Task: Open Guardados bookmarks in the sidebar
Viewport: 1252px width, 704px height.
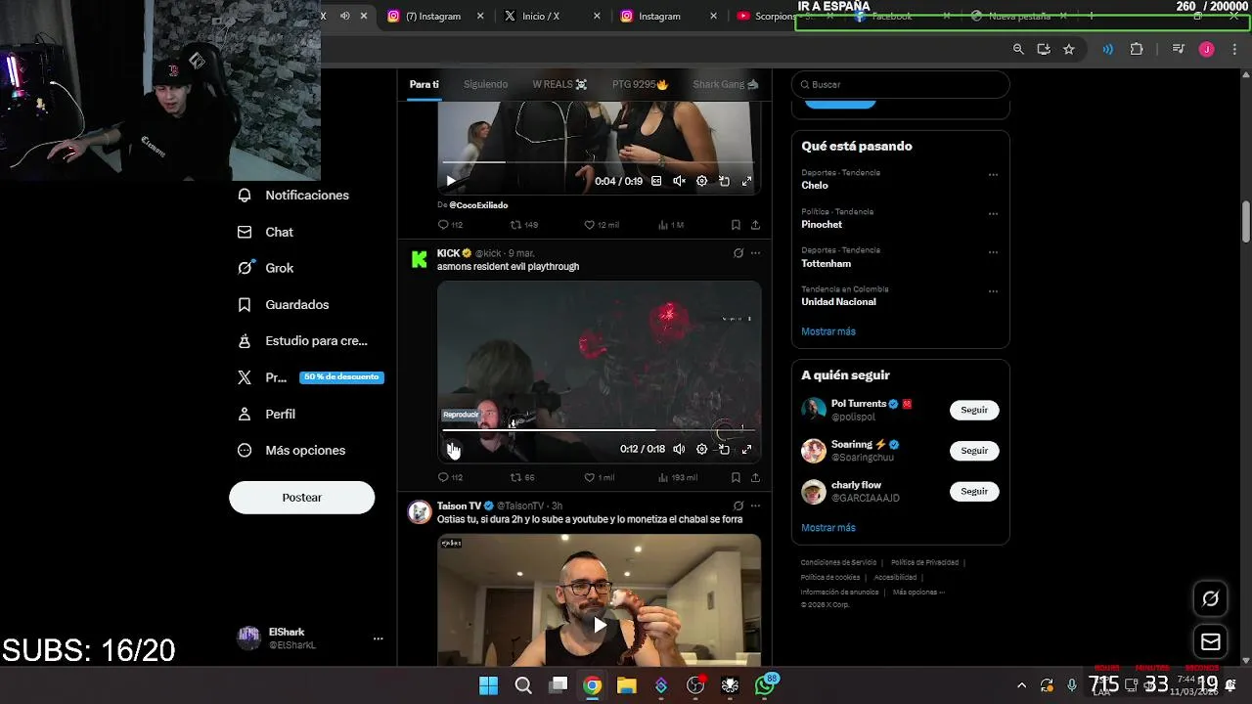Action: coord(284,305)
